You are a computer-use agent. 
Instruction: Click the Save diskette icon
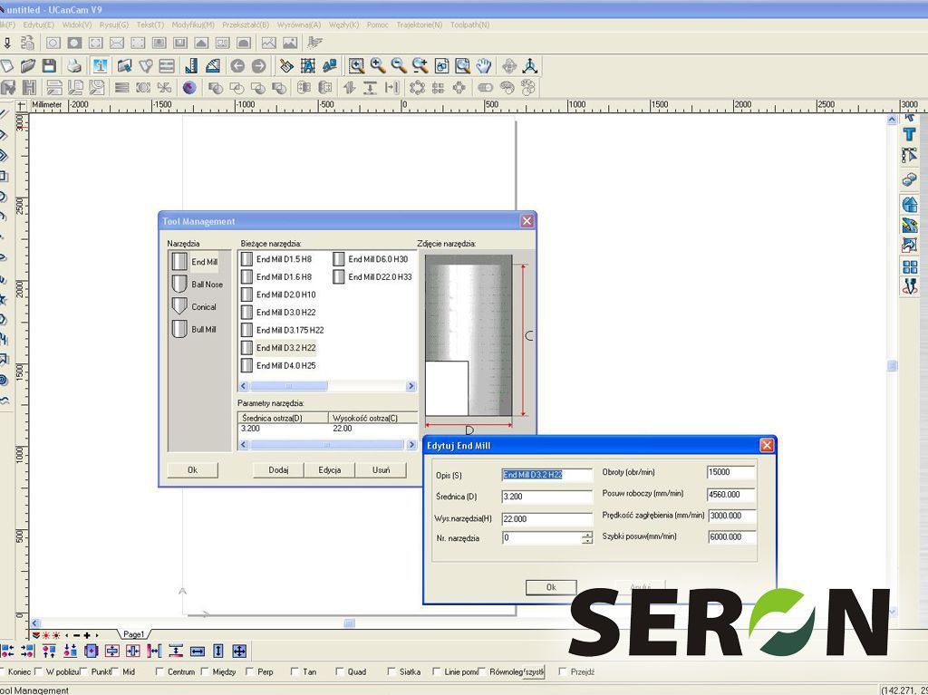coord(49,65)
